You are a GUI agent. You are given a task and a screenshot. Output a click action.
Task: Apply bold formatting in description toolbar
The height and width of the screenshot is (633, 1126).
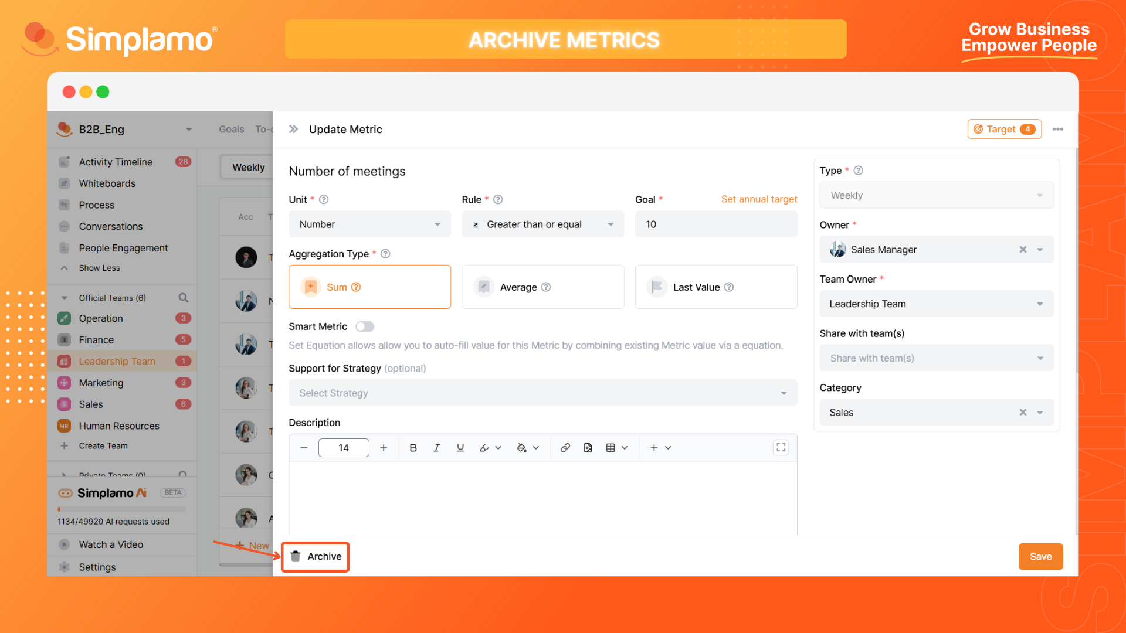click(x=413, y=448)
